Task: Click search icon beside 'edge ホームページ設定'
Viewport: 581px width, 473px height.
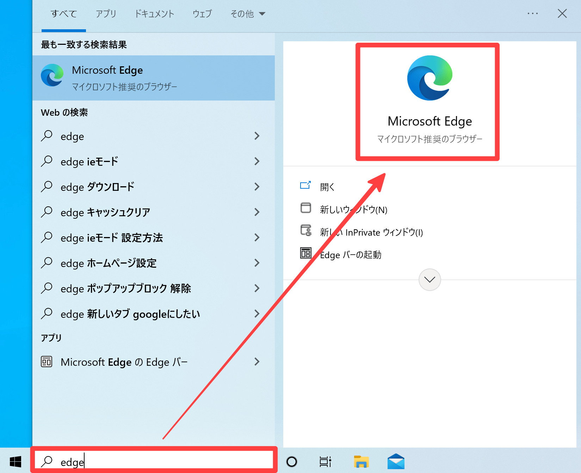Action: pyautogui.click(x=47, y=263)
